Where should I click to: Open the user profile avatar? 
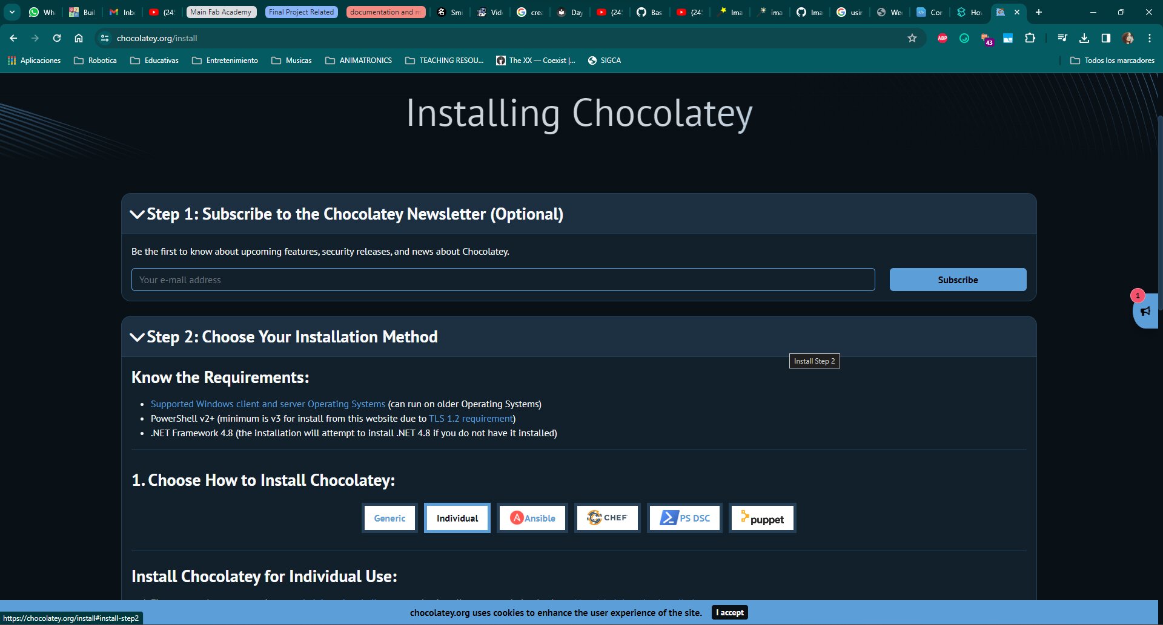coord(1128,38)
